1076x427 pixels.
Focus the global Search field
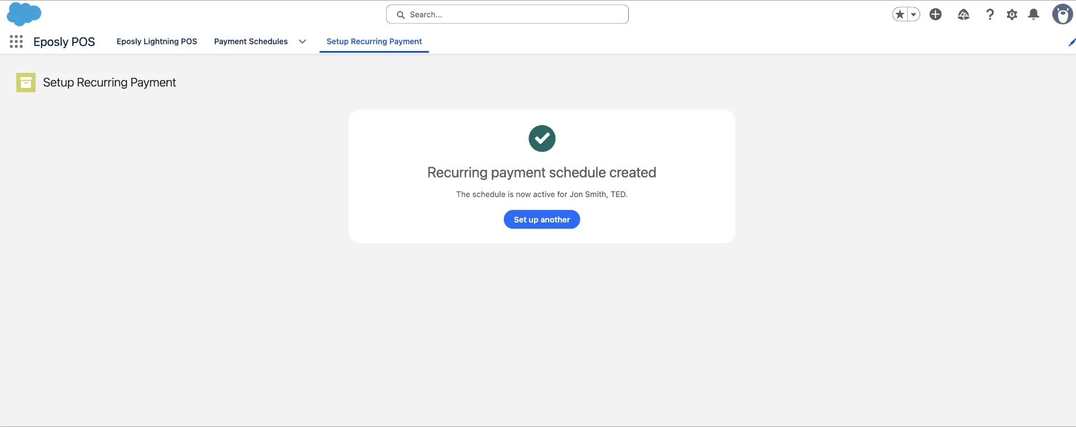pos(507,15)
